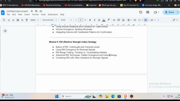This screenshot has height=101, width=180.
Task: Open the Edit menu
Action: (x=14, y=15)
